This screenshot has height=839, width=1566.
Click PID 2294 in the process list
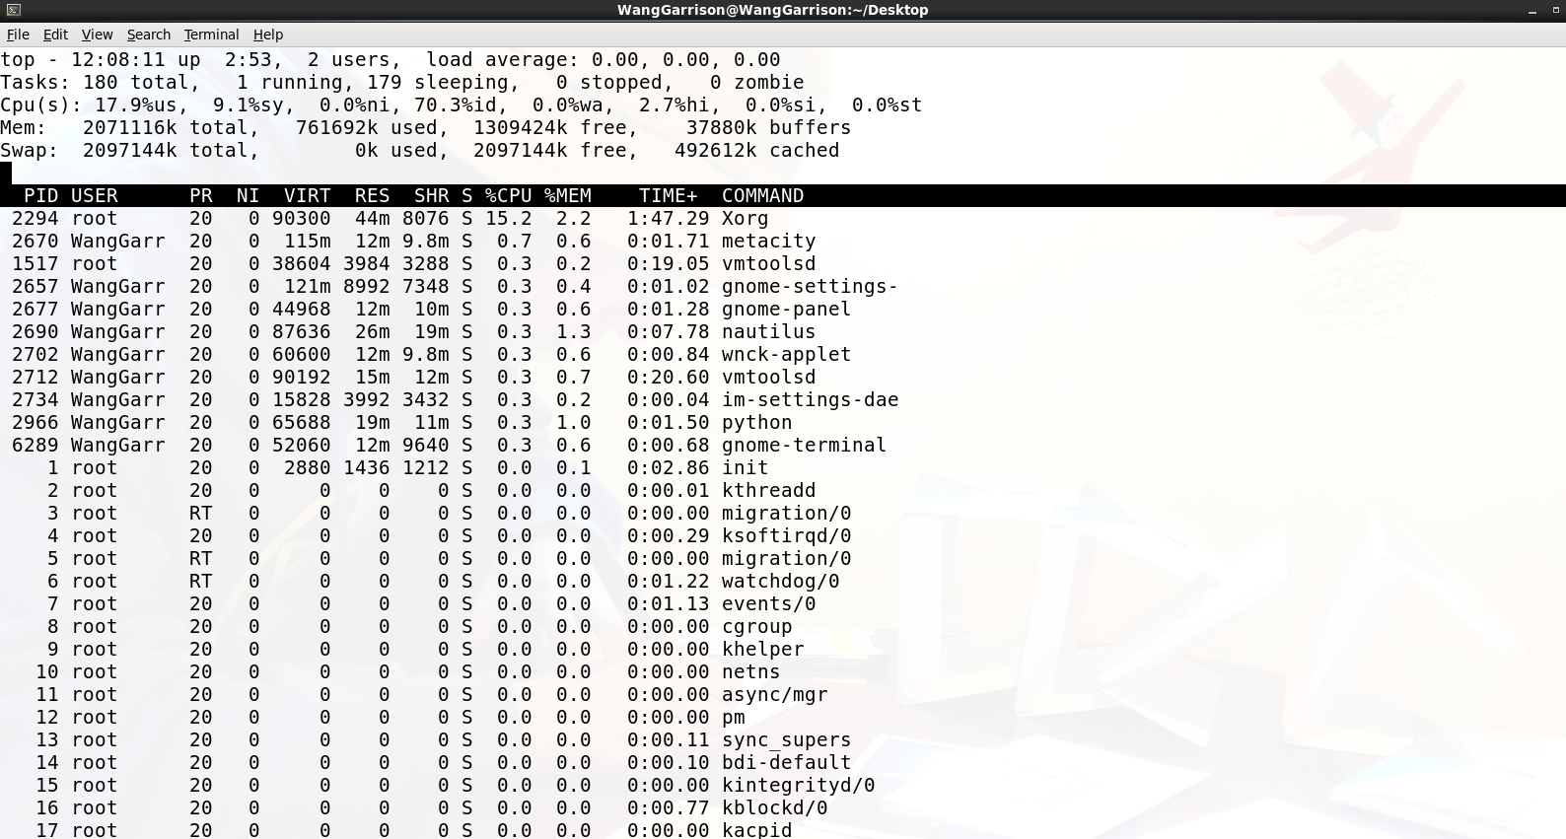pos(36,219)
